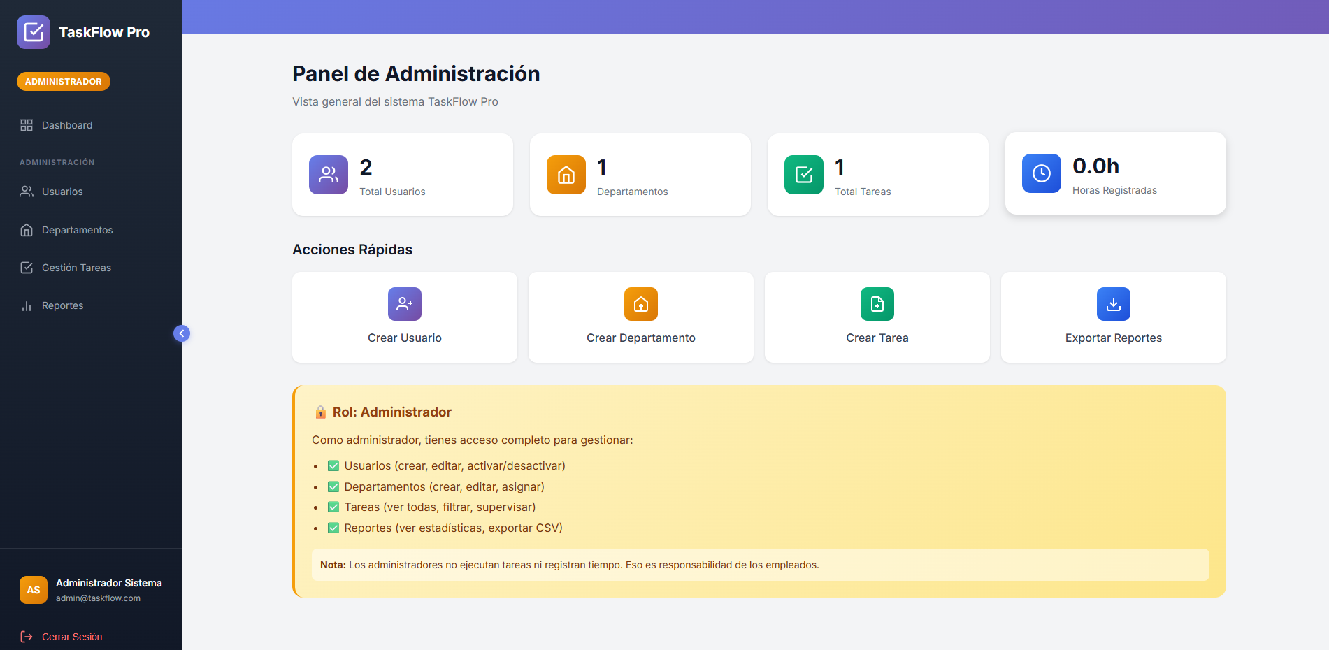Click the Crear Tarea document icon
Image resolution: width=1329 pixels, height=650 pixels.
(x=877, y=304)
